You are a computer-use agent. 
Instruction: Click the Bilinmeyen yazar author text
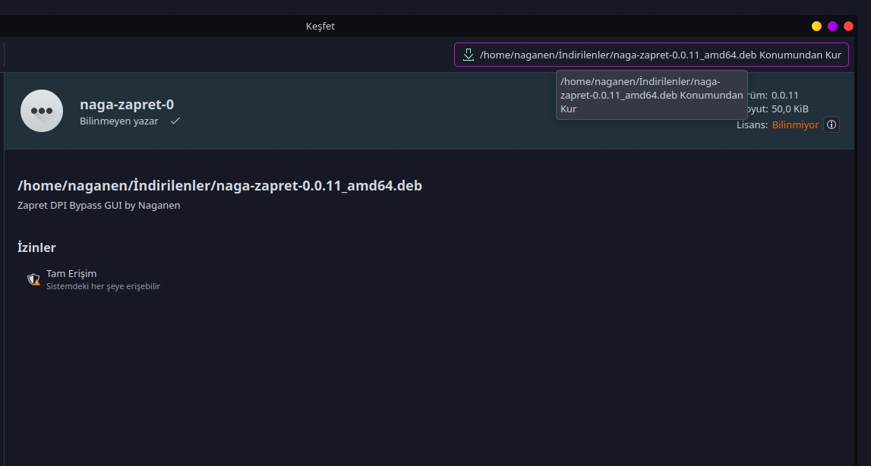pyautogui.click(x=119, y=121)
